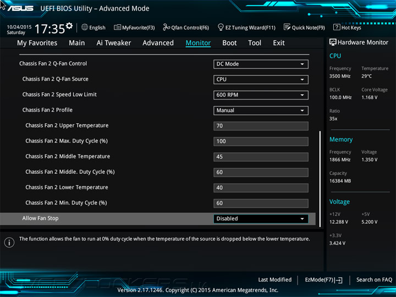
Task: Click 'Allow Fan Stop' label
Action: [40, 218]
